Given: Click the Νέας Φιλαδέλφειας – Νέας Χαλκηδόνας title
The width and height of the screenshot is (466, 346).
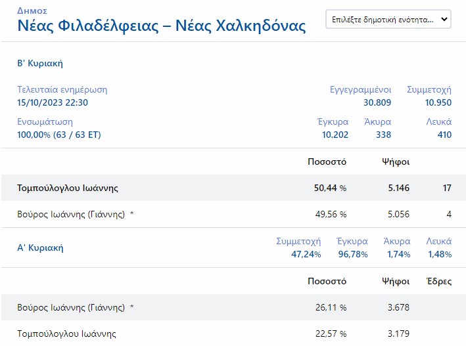Looking at the screenshot, I should click(161, 26).
